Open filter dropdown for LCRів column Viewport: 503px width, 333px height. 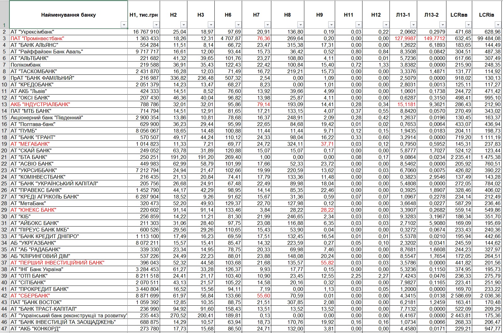tap(498, 25)
